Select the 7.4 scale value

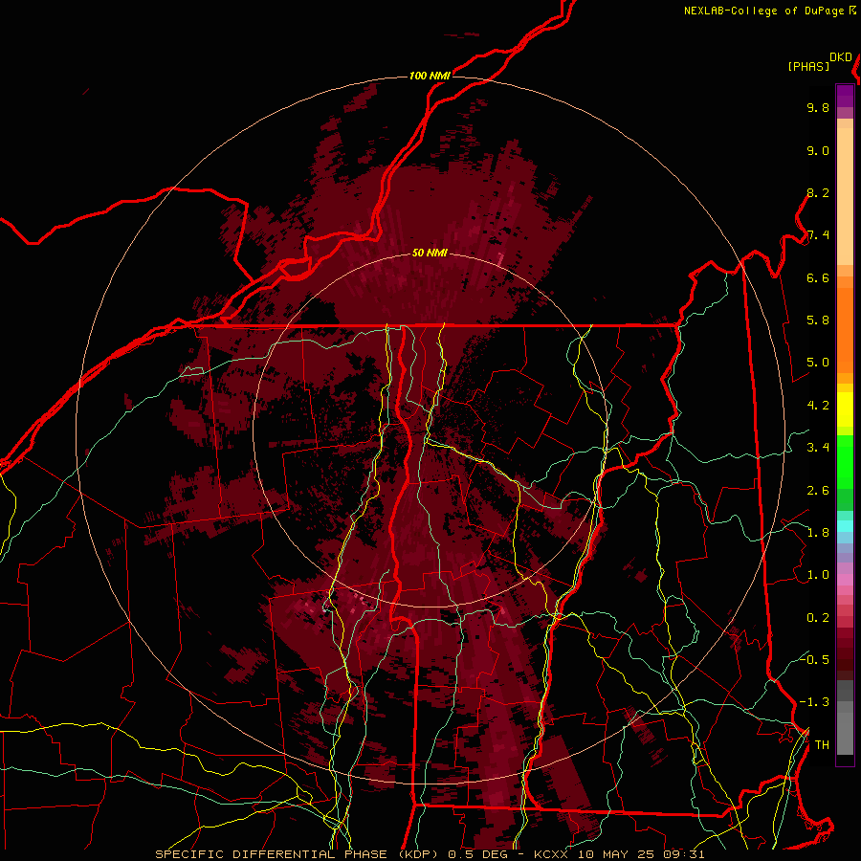[818, 235]
